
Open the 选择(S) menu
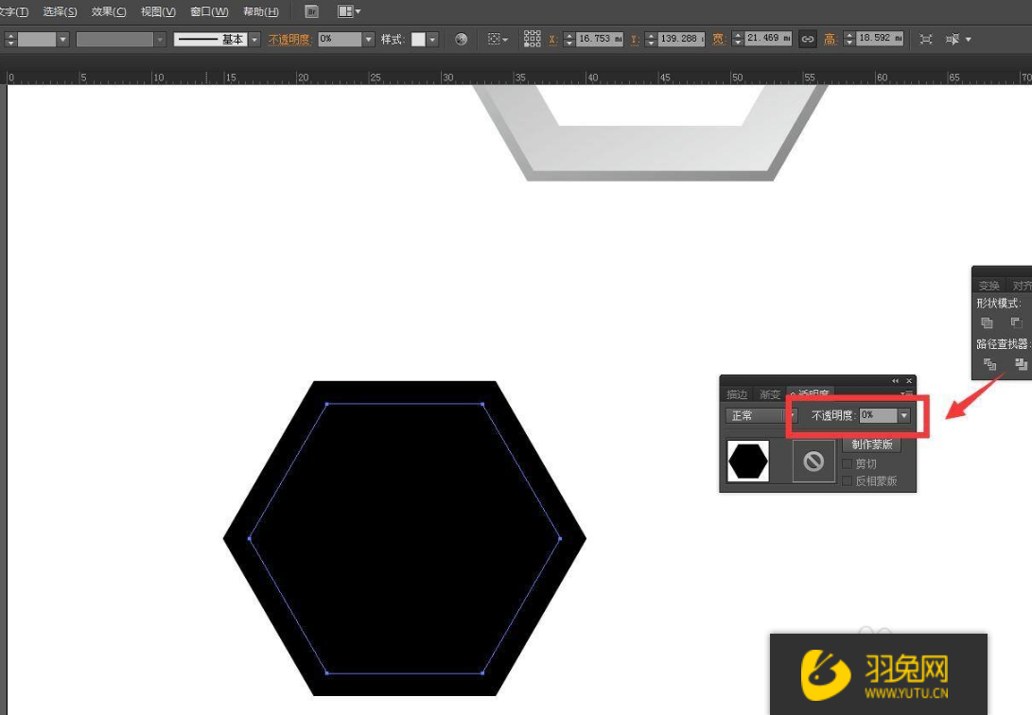(60, 12)
